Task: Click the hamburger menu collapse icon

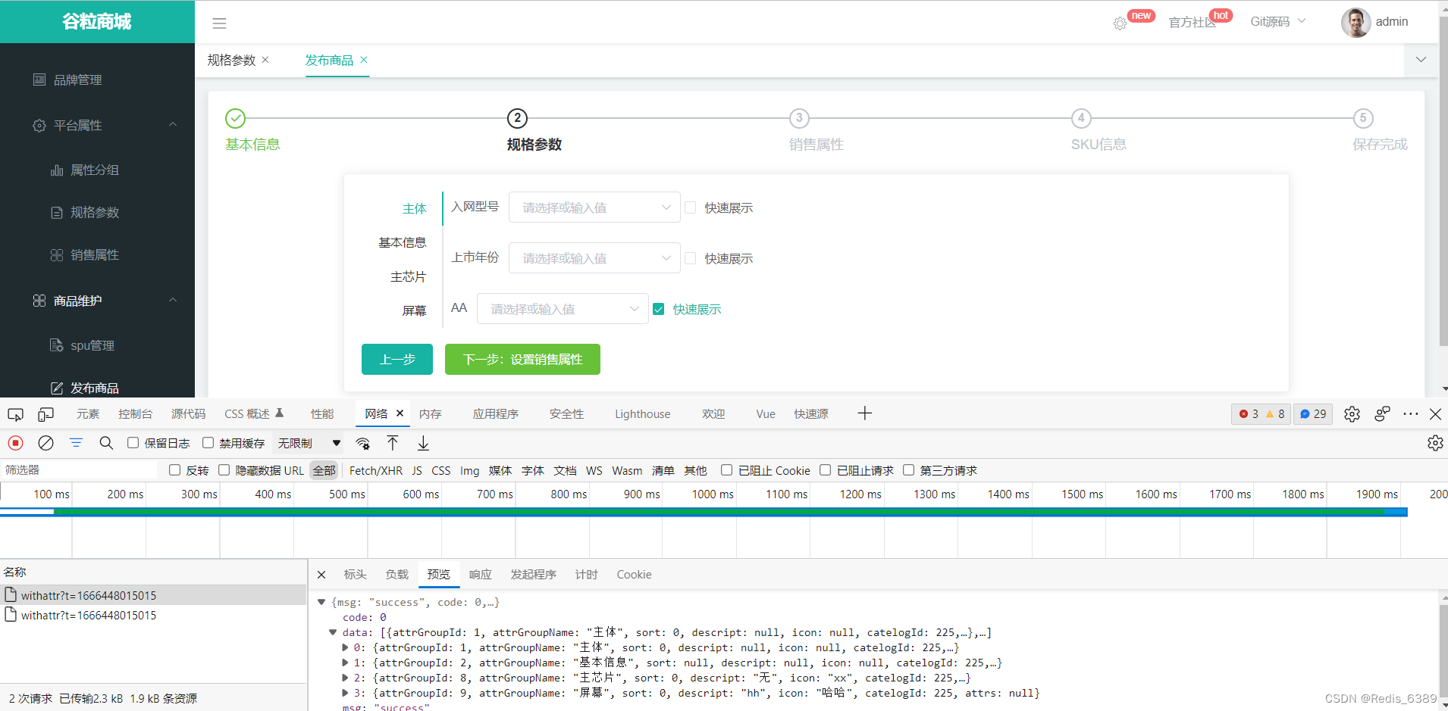Action: (219, 23)
